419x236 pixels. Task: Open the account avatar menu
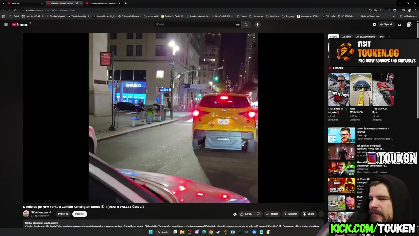pyautogui.click(x=409, y=24)
